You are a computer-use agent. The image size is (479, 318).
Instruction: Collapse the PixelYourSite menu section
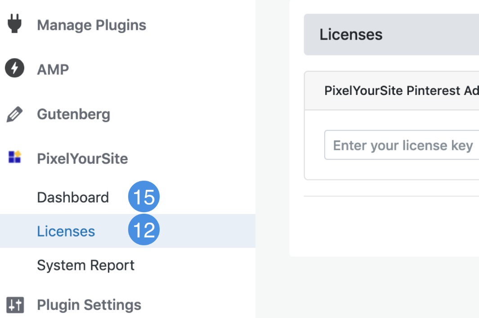tap(82, 159)
